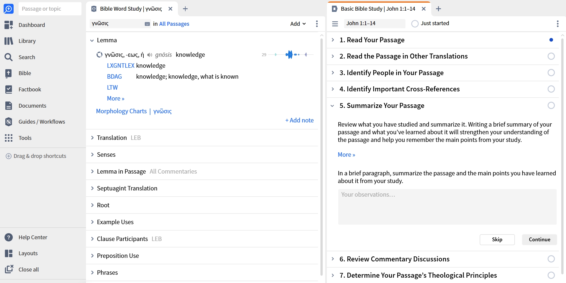566x283 pixels.
Task: Play pronunciation of γνῶσις
Action: [150, 55]
